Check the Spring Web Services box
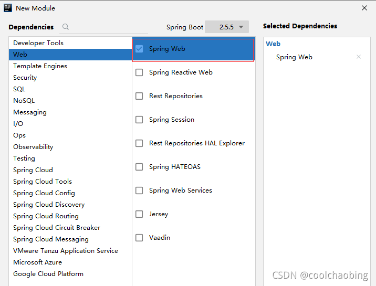 [x=139, y=190]
